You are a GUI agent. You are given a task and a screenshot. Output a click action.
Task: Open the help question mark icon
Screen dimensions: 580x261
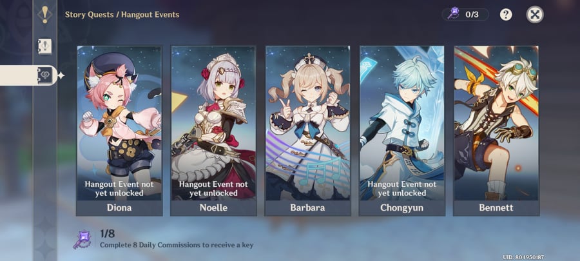pyautogui.click(x=506, y=15)
